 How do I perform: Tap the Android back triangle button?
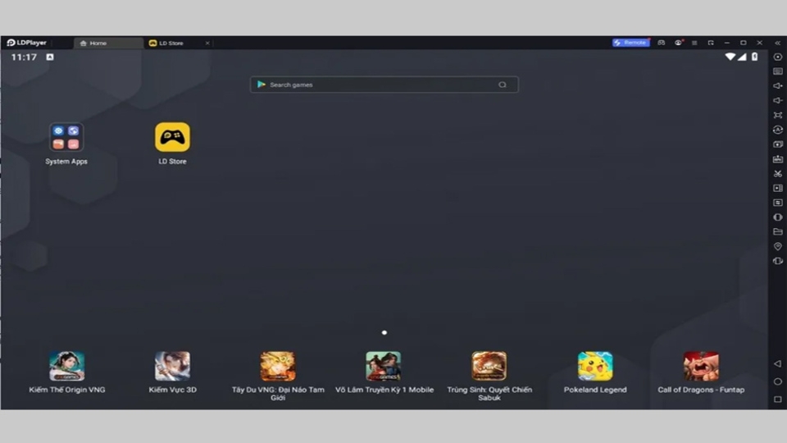click(x=777, y=363)
